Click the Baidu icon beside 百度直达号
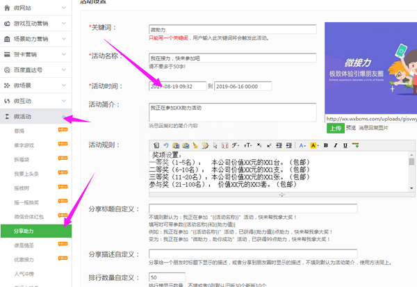Image resolution: width=417 pixels, height=287 pixels. coord(7,70)
